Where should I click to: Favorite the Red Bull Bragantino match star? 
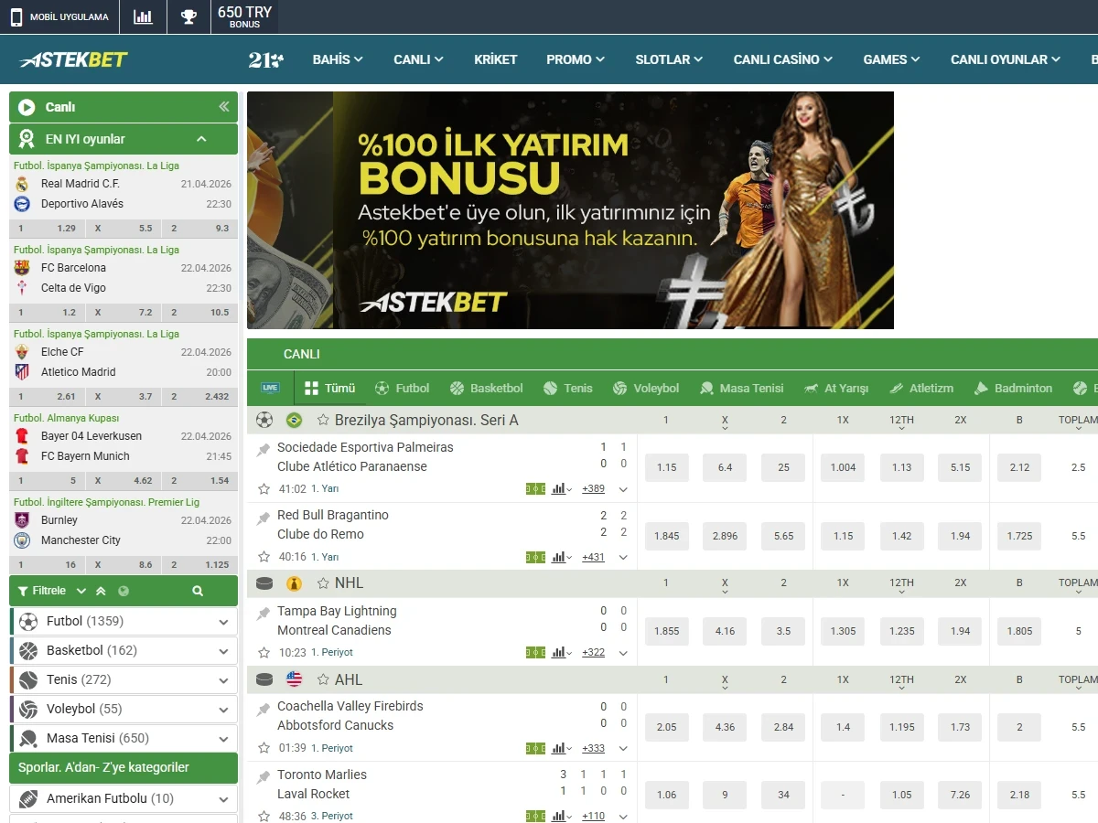coord(264,557)
